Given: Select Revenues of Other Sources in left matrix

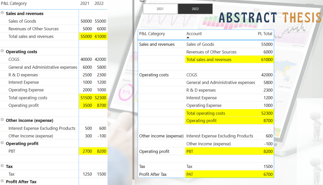Looking at the screenshot, I should (x=33, y=29).
